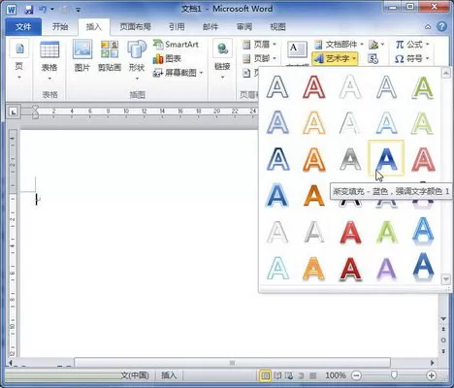
Task: Choose the blue filled WordArt in fourth row
Action: [x=277, y=195]
